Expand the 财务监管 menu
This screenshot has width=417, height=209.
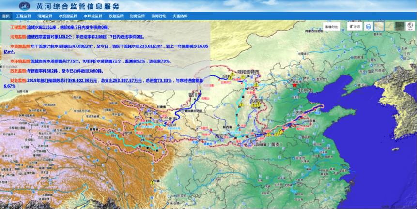pyautogui.click(x=137, y=16)
